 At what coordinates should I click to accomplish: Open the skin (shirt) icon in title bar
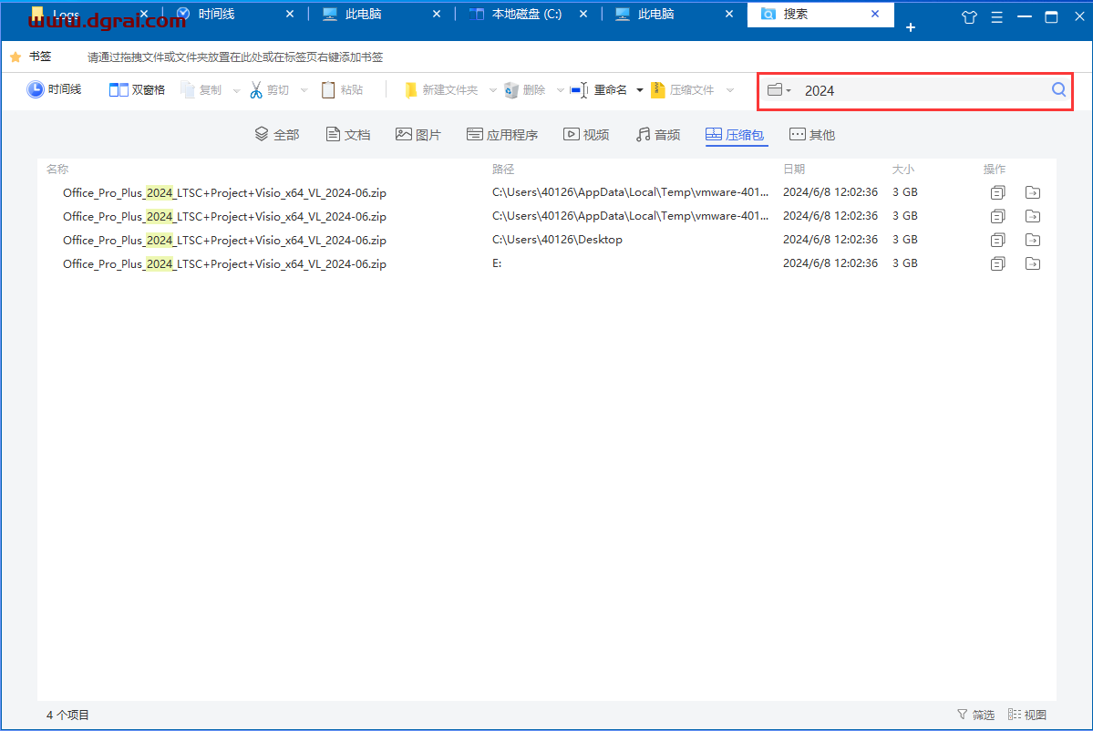969,16
